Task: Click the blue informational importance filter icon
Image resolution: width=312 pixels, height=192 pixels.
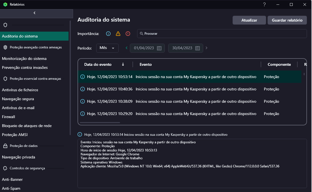Action: click(108, 34)
